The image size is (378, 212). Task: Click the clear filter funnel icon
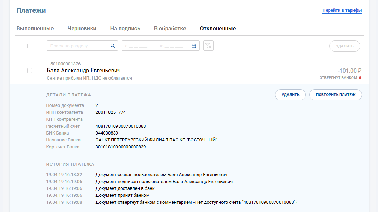(x=208, y=46)
